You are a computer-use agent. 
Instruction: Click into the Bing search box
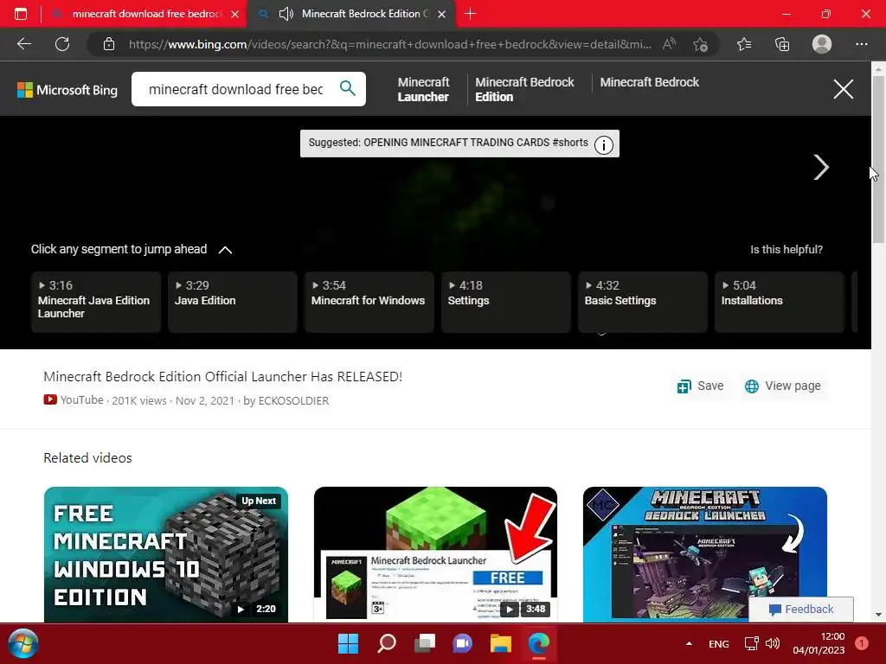(235, 89)
